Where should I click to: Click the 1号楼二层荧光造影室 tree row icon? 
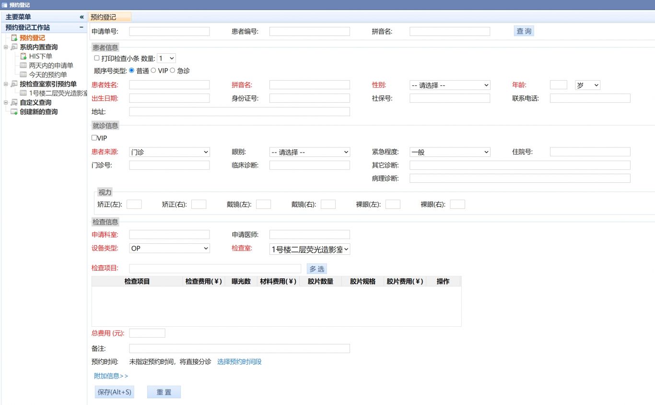(x=23, y=93)
